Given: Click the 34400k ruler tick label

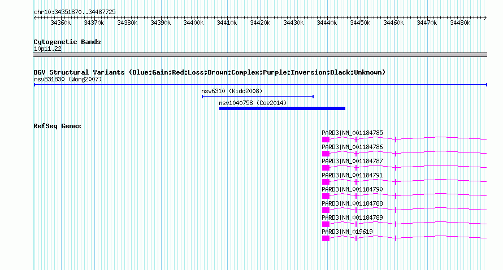Looking at the screenshot, I should tap(193, 23).
